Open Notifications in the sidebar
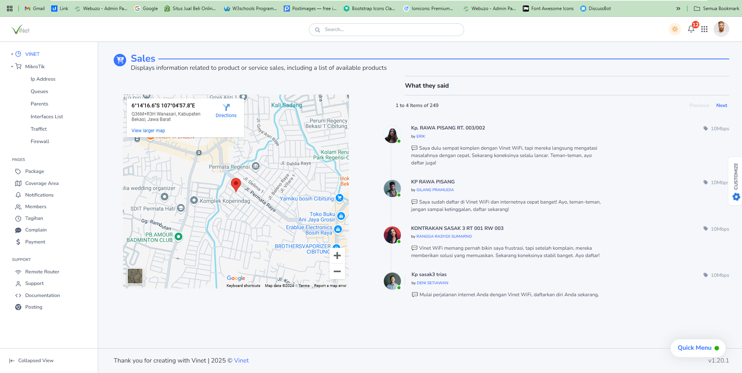742x373 pixels. pyautogui.click(x=39, y=195)
